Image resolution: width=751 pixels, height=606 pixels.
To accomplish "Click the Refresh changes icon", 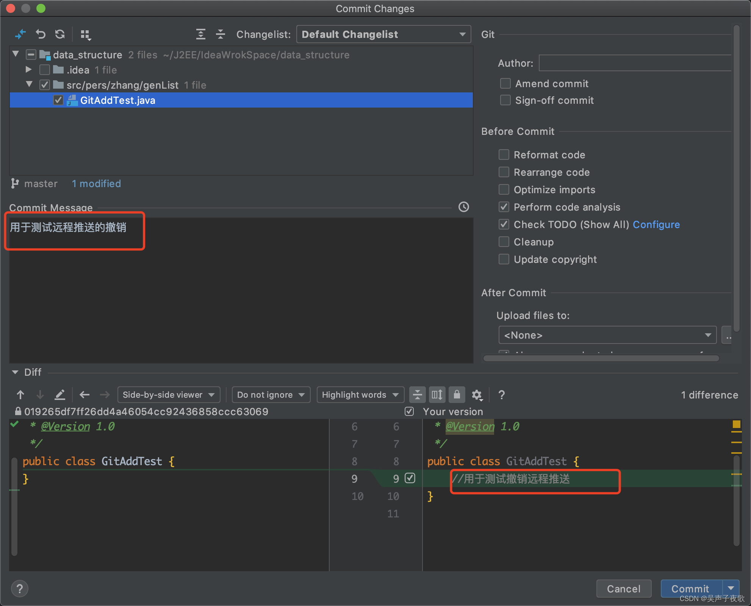I will tap(60, 34).
